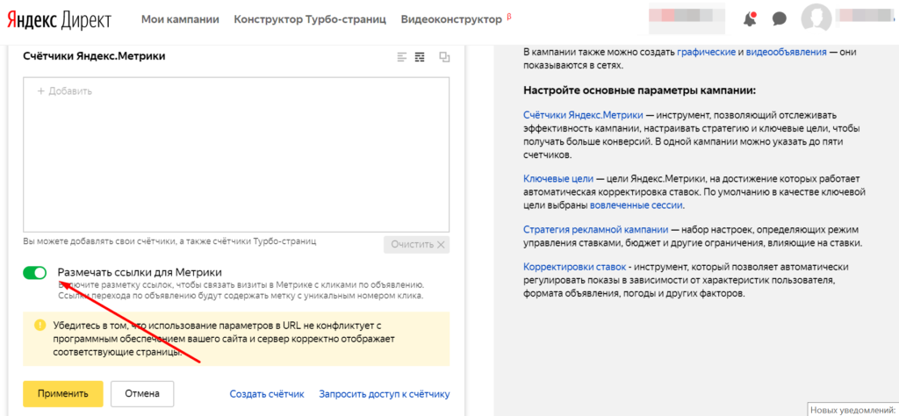
Task: Open the chat messages bubble icon
Action: (x=778, y=19)
